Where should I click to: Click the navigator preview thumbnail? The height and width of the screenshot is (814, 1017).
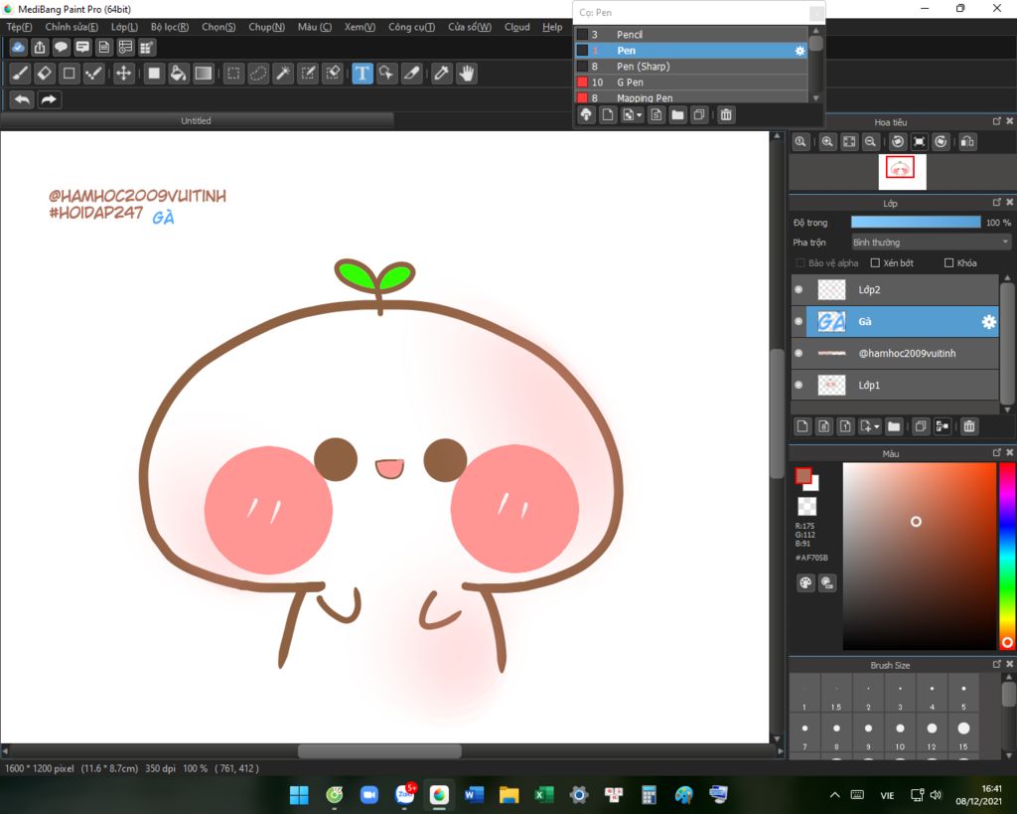902,171
